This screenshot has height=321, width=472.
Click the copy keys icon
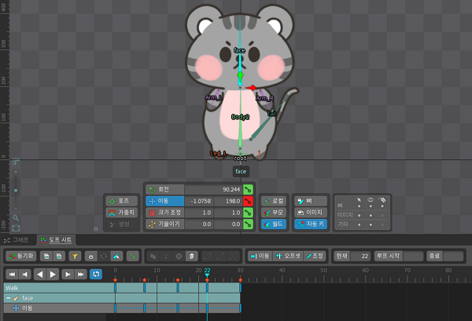pos(153,256)
